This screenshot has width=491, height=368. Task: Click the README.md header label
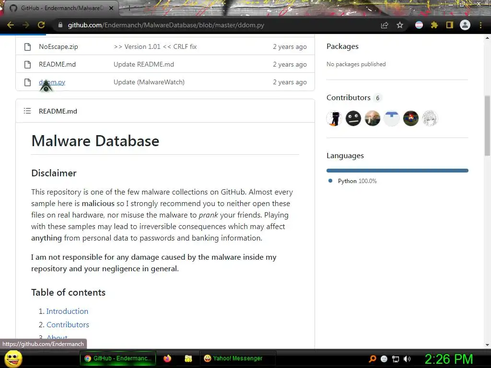coord(58,111)
